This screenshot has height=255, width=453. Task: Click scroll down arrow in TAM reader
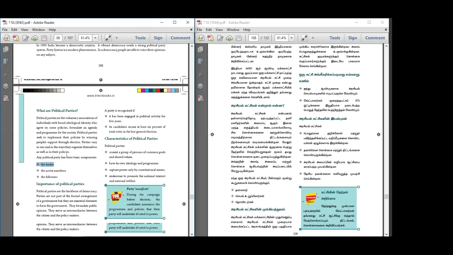pyautogui.click(x=386, y=234)
